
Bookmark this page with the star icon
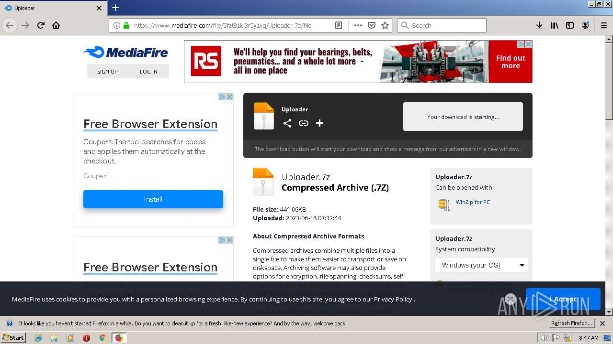tap(385, 25)
